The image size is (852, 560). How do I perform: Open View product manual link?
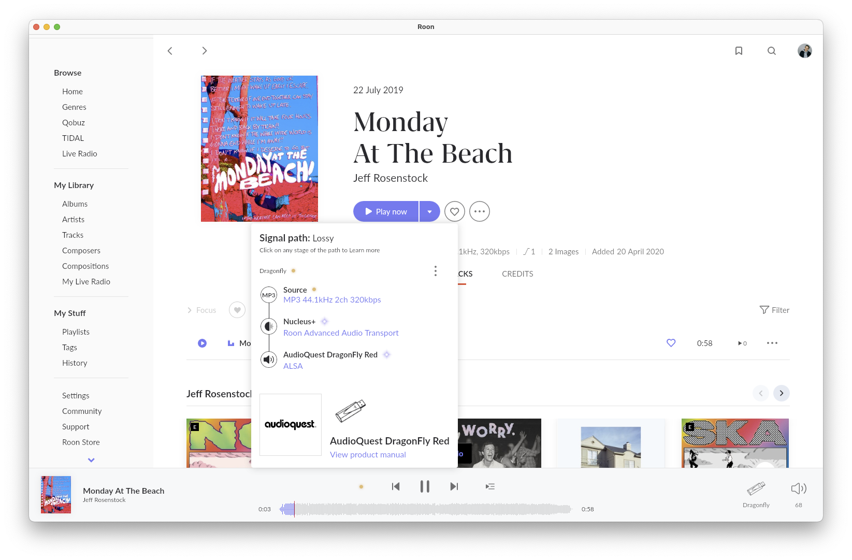pyautogui.click(x=368, y=455)
